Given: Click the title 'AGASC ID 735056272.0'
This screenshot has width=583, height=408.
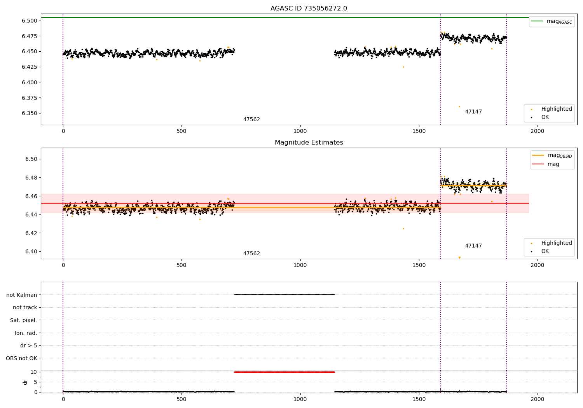Looking at the screenshot, I should [x=309, y=9].
